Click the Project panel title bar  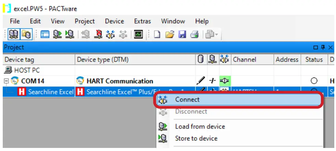[169, 47]
